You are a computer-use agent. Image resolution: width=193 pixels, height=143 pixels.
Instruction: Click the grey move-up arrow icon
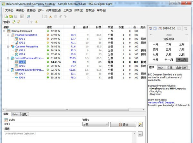coord(31,22)
